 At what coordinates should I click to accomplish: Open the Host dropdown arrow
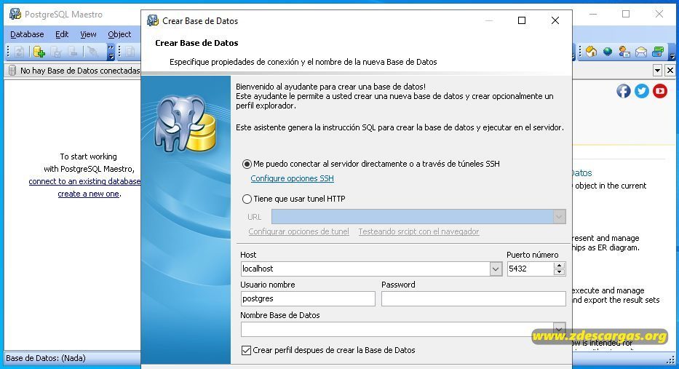[496, 269]
